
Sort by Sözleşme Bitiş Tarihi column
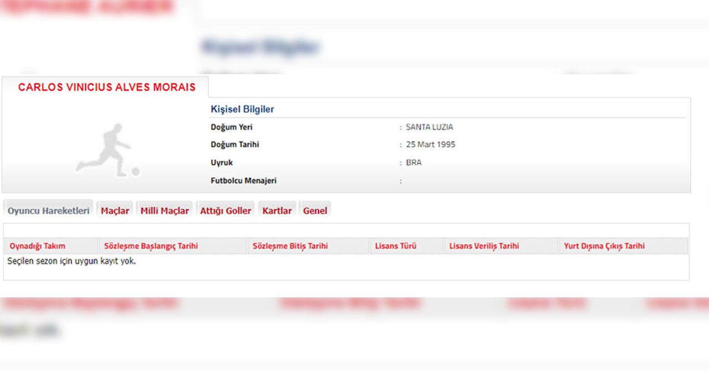(290, 246)
